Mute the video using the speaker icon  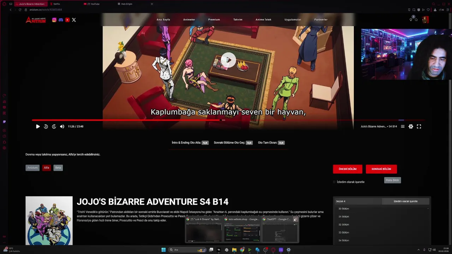point(62,126)
